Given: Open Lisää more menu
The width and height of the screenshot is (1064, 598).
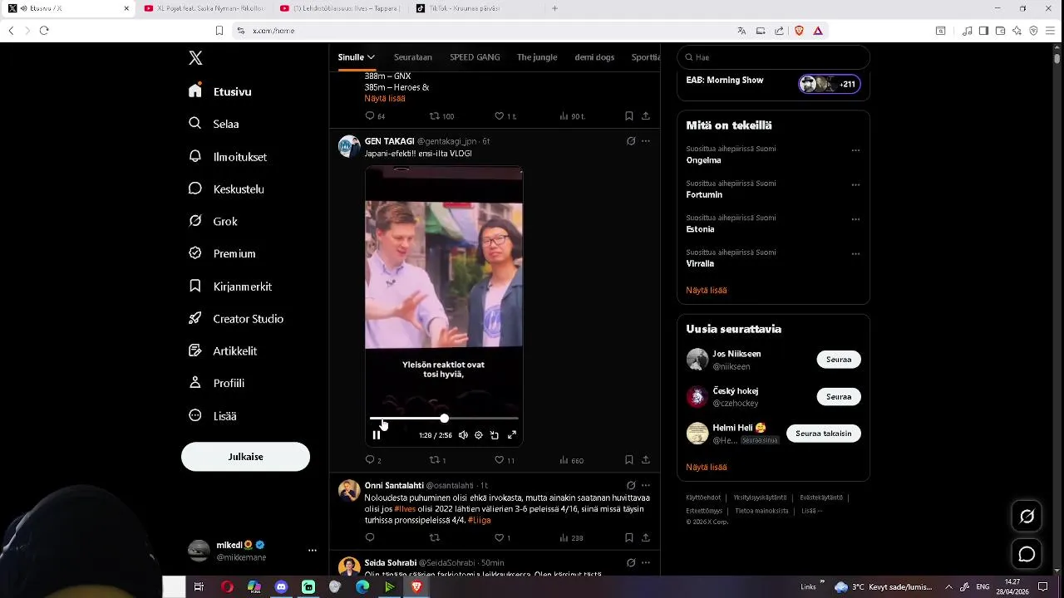Looking at the screenshot, I should click(213, 416).
